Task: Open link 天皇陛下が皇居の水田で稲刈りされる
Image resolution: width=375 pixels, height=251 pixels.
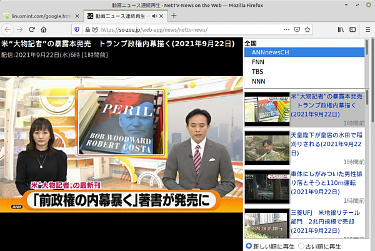Action: (x=326, y=144)
